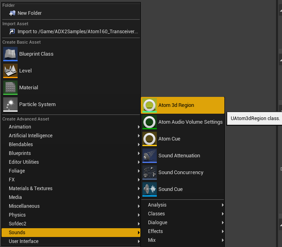
Task: Choose Atom Cue text
Action: 169,139
